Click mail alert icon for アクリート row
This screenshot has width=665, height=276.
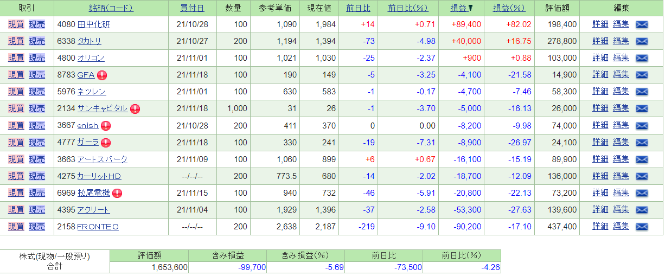pos(642,210)
